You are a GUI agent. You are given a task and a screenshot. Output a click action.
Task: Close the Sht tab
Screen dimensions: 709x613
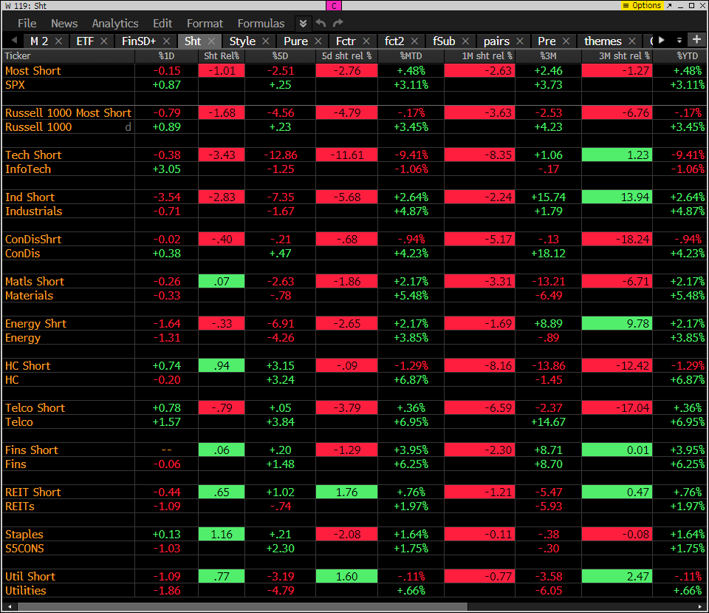click(x=211, y=41)
